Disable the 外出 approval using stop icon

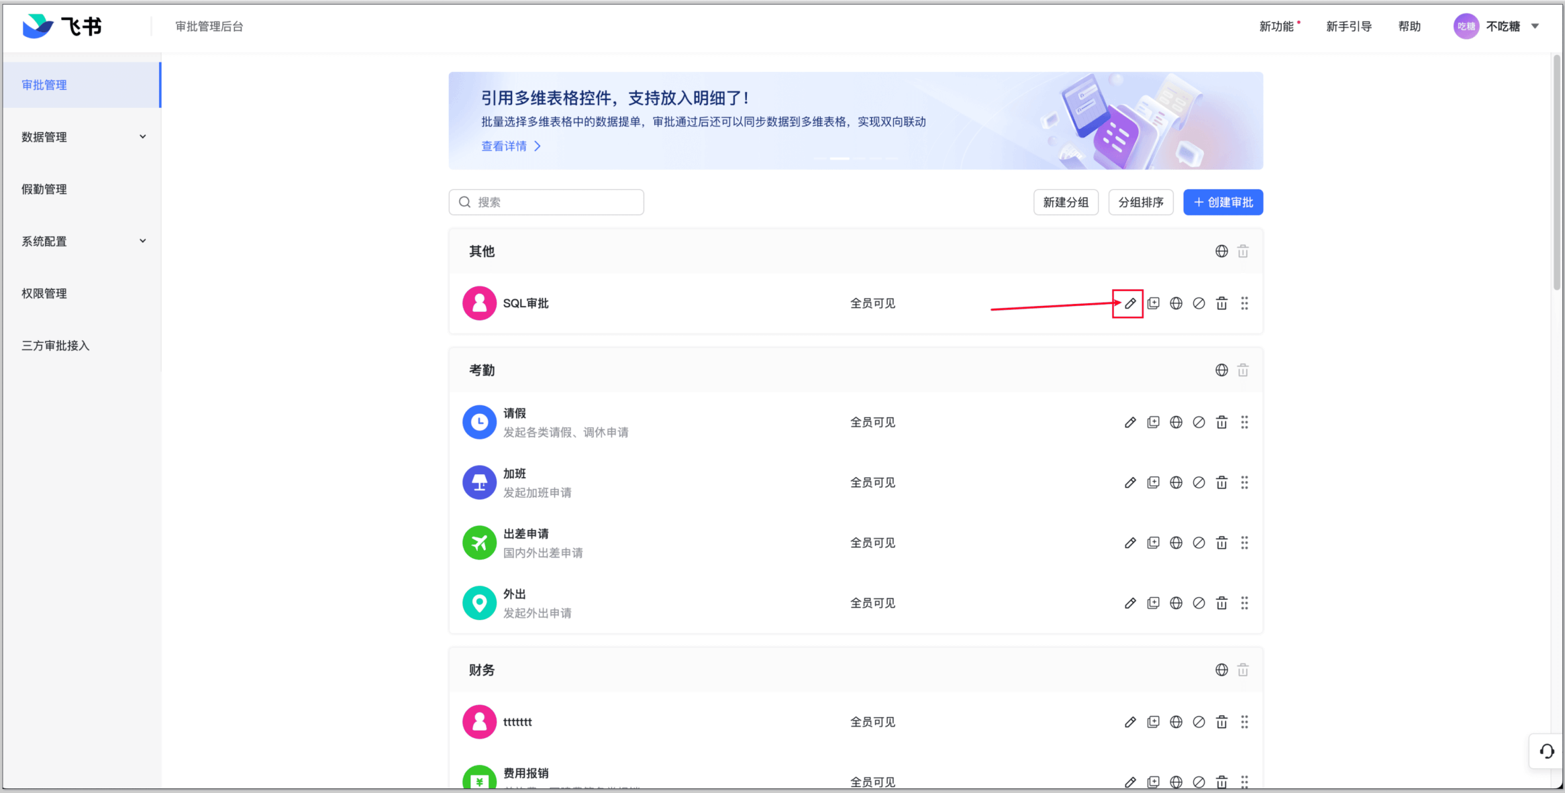(1199, 603)
